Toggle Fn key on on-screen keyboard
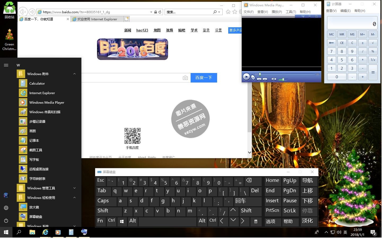The image size is (382, 238). [x=101, y=222]
